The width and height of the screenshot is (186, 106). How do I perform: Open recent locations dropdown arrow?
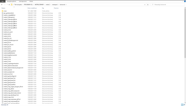[x=7, y=5]
